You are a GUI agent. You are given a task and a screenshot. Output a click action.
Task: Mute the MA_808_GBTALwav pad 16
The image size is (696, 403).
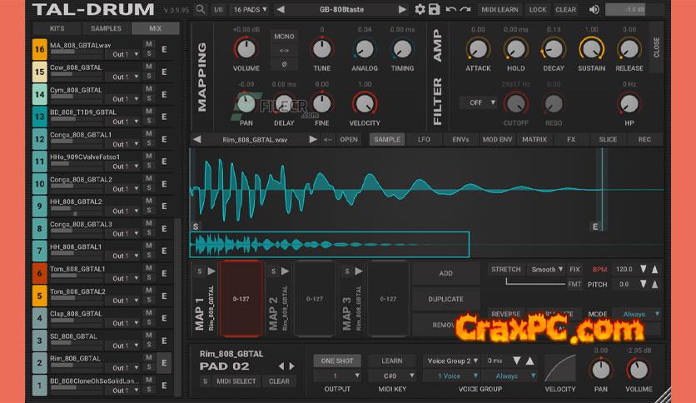[149, 44]
